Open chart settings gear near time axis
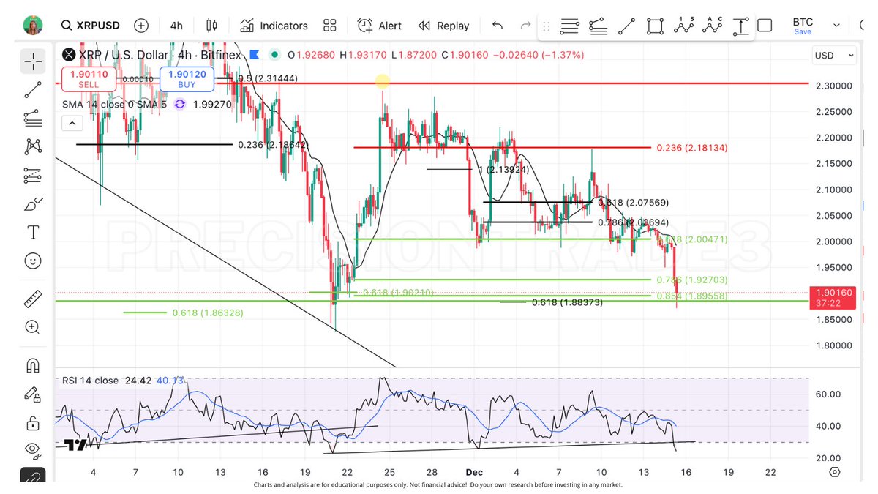 836,472
